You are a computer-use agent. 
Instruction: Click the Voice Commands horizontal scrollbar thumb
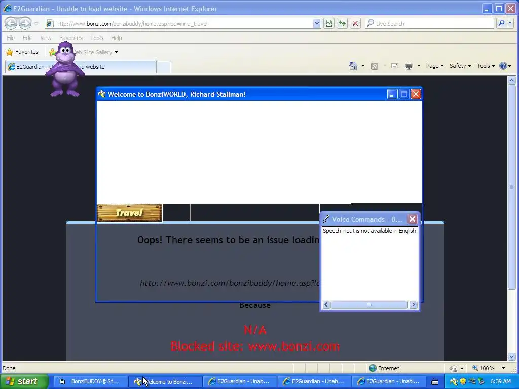point(369,304)
